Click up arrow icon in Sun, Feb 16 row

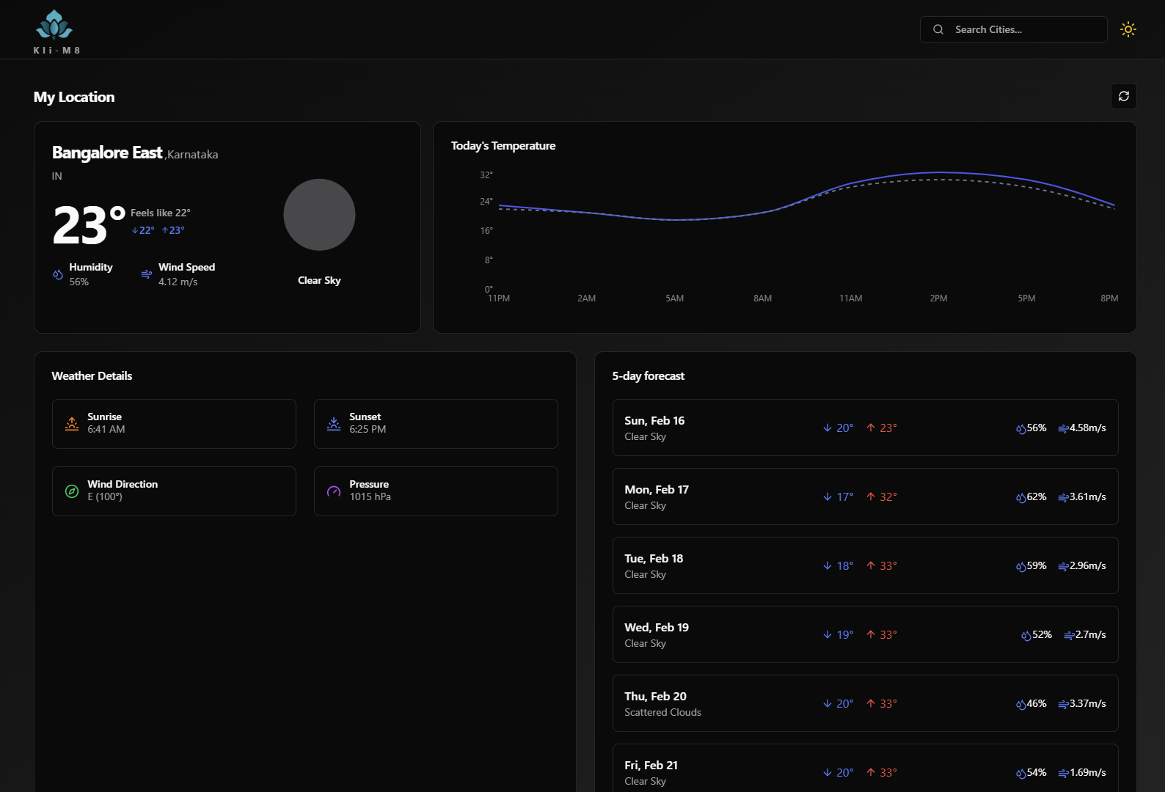pyautogui.click(x=871, y=428)
